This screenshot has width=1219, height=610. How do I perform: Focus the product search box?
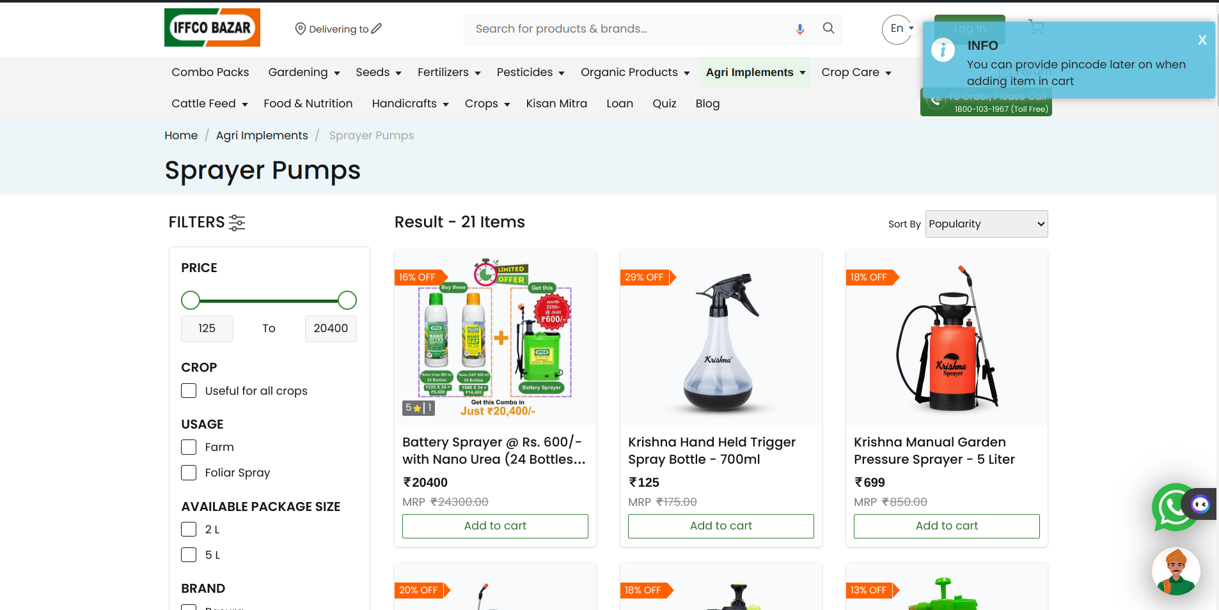click(630, 29)
